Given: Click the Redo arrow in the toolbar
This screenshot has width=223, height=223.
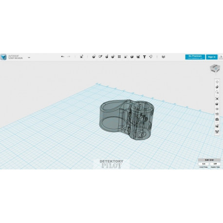Looking at the screenshot, I should click(x=69, y=56).
